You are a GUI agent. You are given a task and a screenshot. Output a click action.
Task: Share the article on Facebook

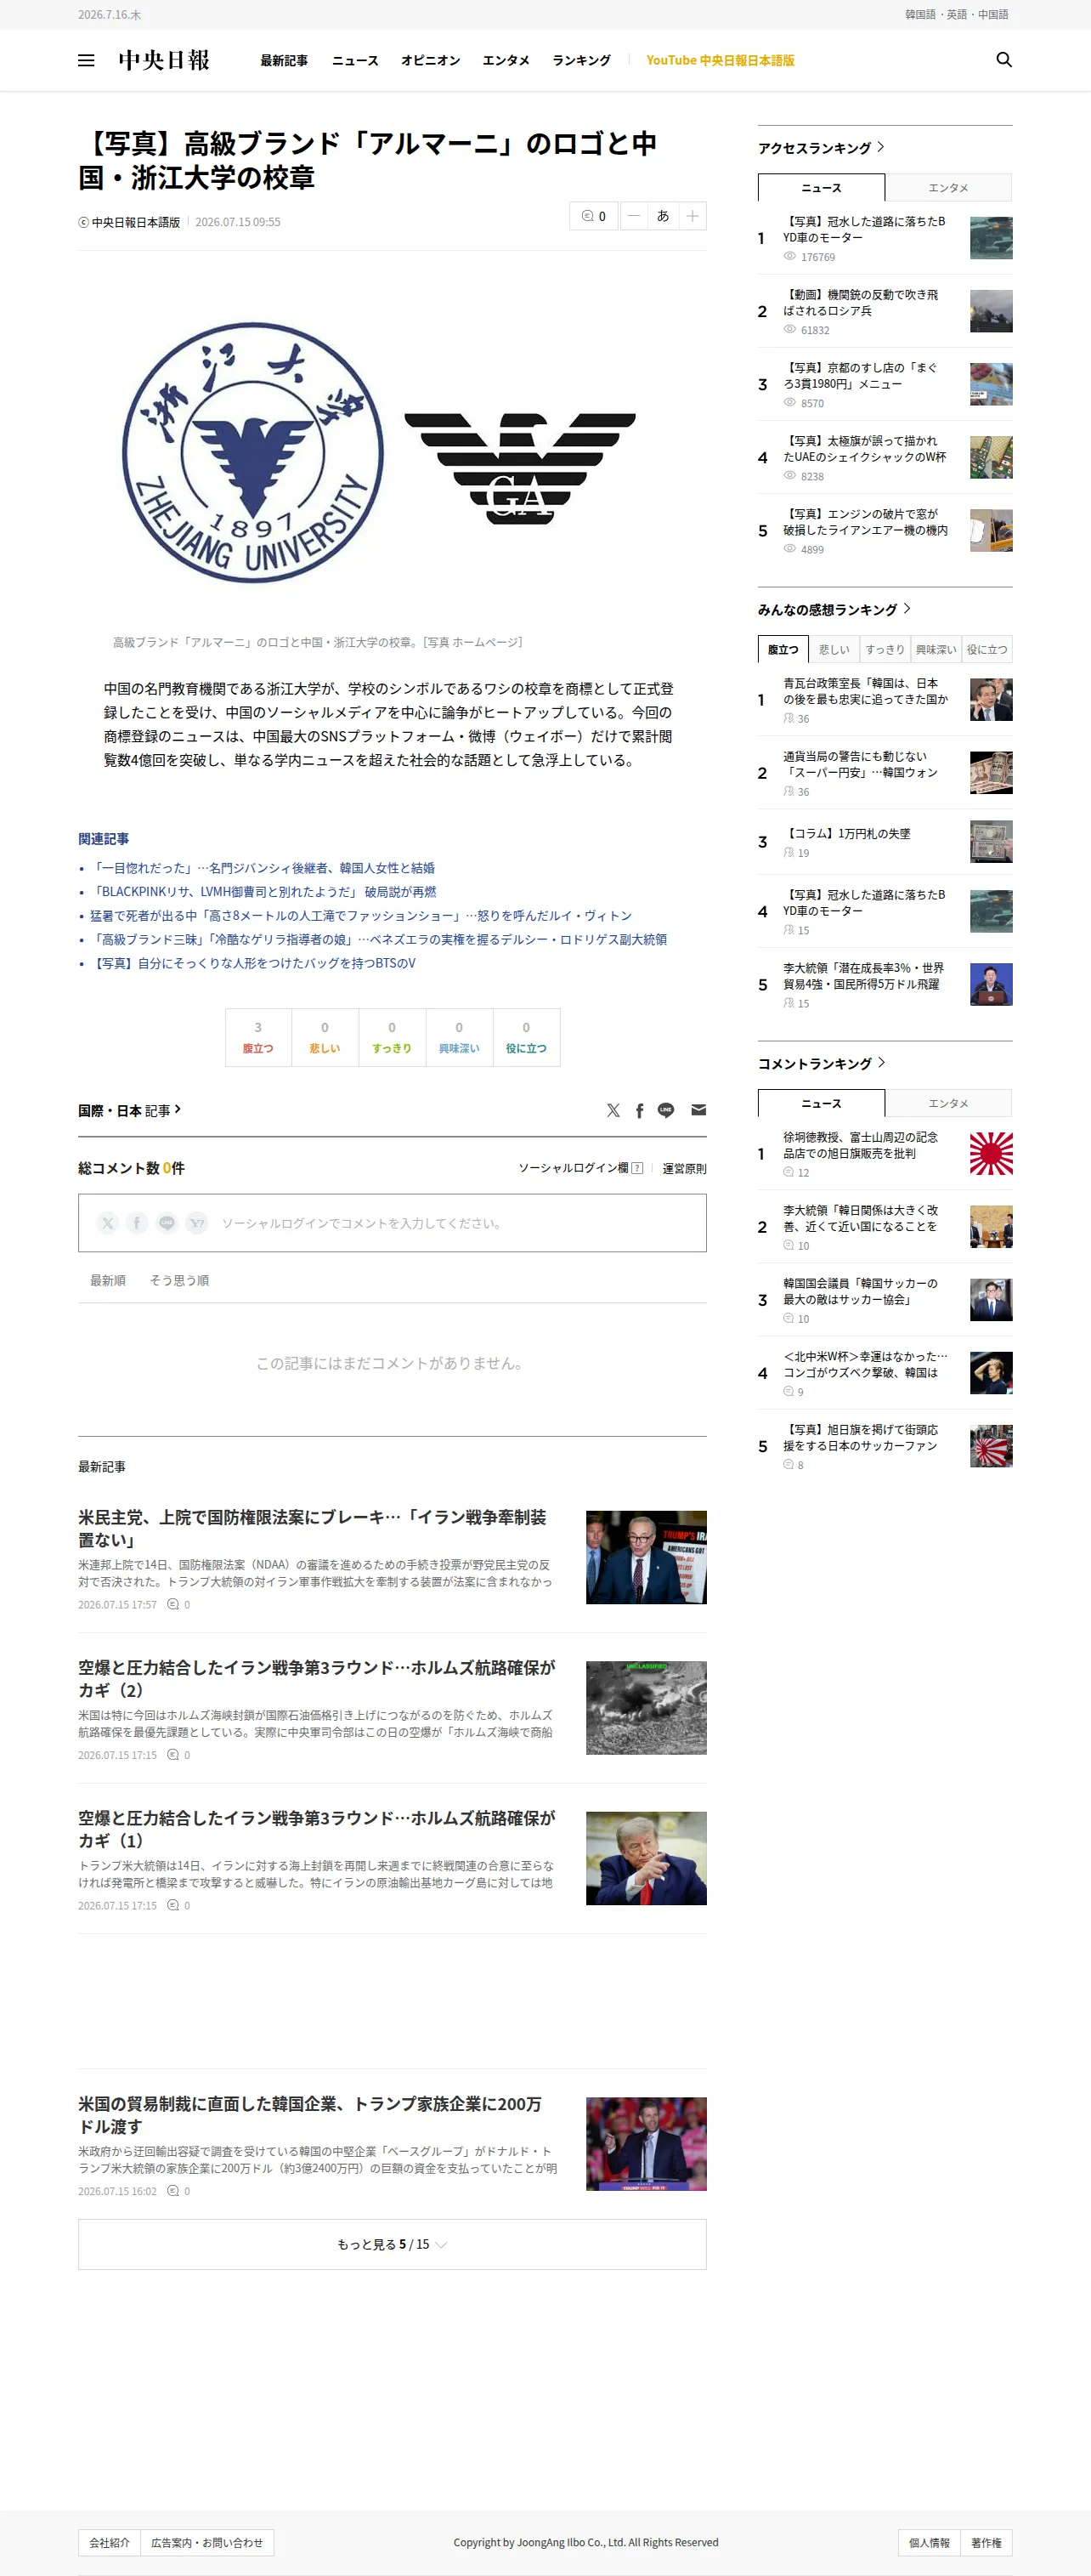point(640,1110)
